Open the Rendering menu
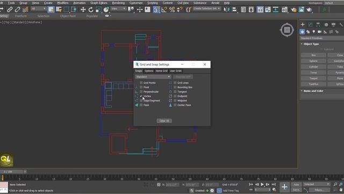Viewport: 344px width, 194px height. tap(118, 3)
